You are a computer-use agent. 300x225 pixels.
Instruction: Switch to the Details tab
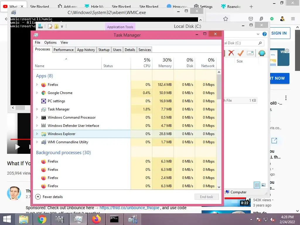coord(130,50)
